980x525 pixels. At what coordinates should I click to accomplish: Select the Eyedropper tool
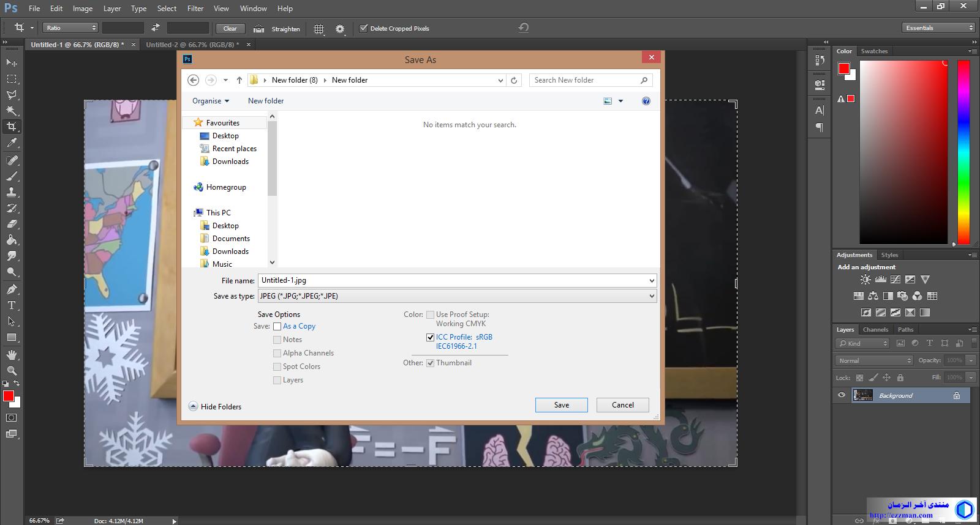coord(12,143)
